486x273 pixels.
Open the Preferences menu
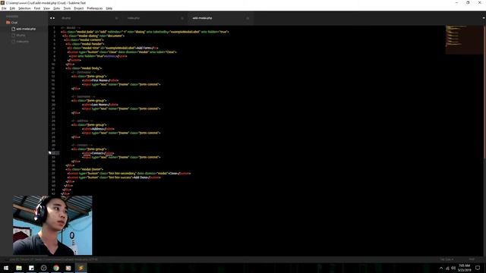point(94,8)
